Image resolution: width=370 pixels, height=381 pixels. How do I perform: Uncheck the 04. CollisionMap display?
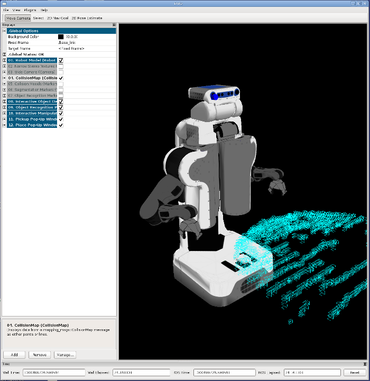(61, 78)
